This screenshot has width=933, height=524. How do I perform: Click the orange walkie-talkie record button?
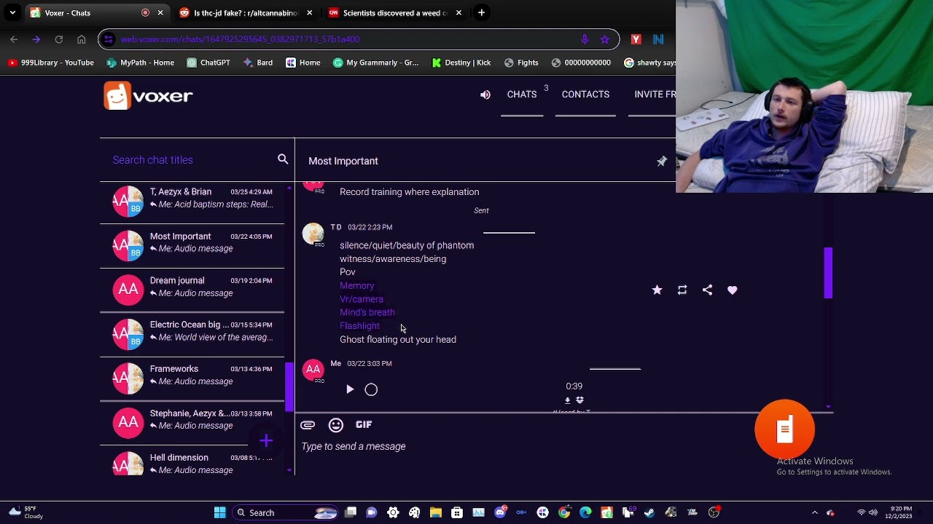(x=785, y=429)
